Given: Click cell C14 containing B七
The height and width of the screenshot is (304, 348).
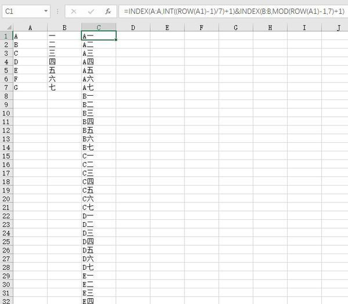Looking at the screenshot, I should click(x=99, y=147).
